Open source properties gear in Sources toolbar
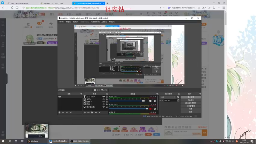This screenshot has height=144, width=256. pos(92,112)
